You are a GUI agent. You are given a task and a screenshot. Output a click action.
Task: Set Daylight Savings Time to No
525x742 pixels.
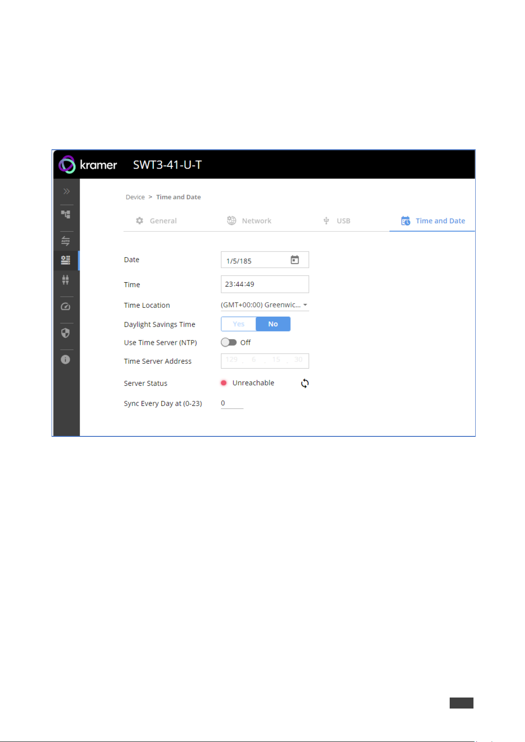tap(273, 324)
